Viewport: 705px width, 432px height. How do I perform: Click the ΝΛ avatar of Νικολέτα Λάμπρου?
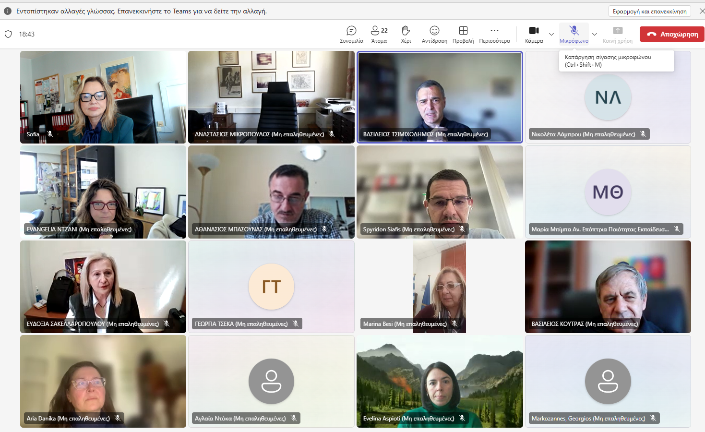[x=608, y=97]
